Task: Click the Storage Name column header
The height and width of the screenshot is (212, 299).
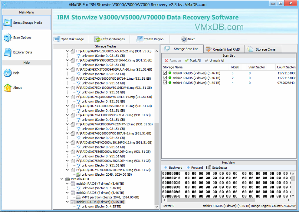Action: click(196, 67)
